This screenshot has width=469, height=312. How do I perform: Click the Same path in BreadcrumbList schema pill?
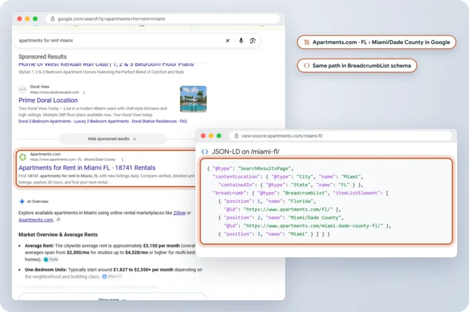[357, 66]
